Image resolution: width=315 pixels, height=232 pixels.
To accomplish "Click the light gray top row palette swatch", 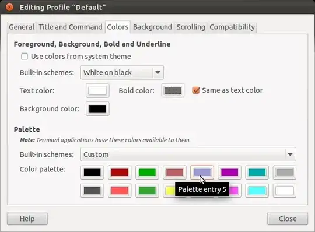I will click(285, 173).
